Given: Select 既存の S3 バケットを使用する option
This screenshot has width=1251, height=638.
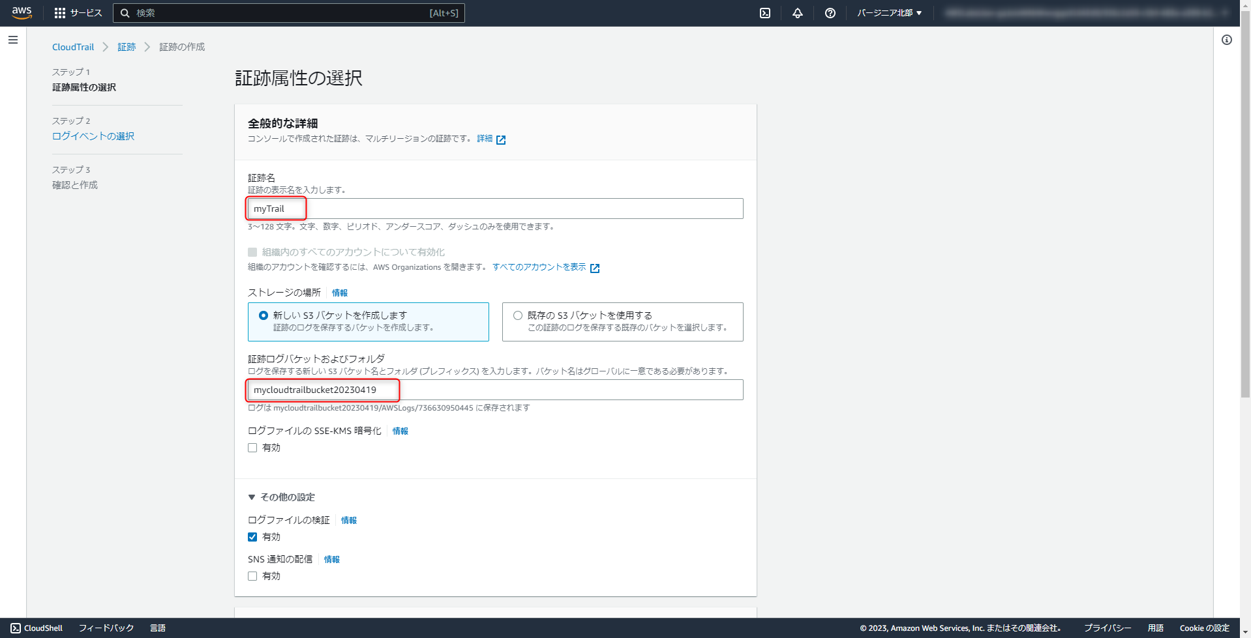Looking at the screenshot, I should 517,315.
